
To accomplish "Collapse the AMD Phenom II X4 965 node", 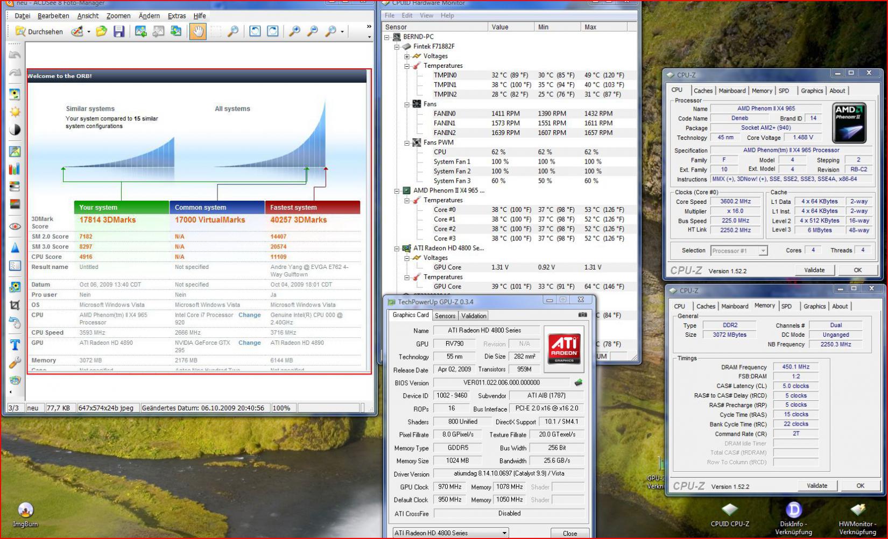I will pos(397,190).
